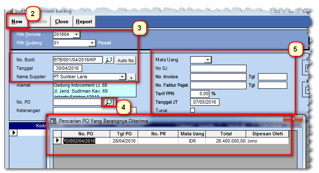The width and height of the screenshot is (319, 173).
Task: Expand the Pilih Gudang dropdown
Action: coord(92,43)
